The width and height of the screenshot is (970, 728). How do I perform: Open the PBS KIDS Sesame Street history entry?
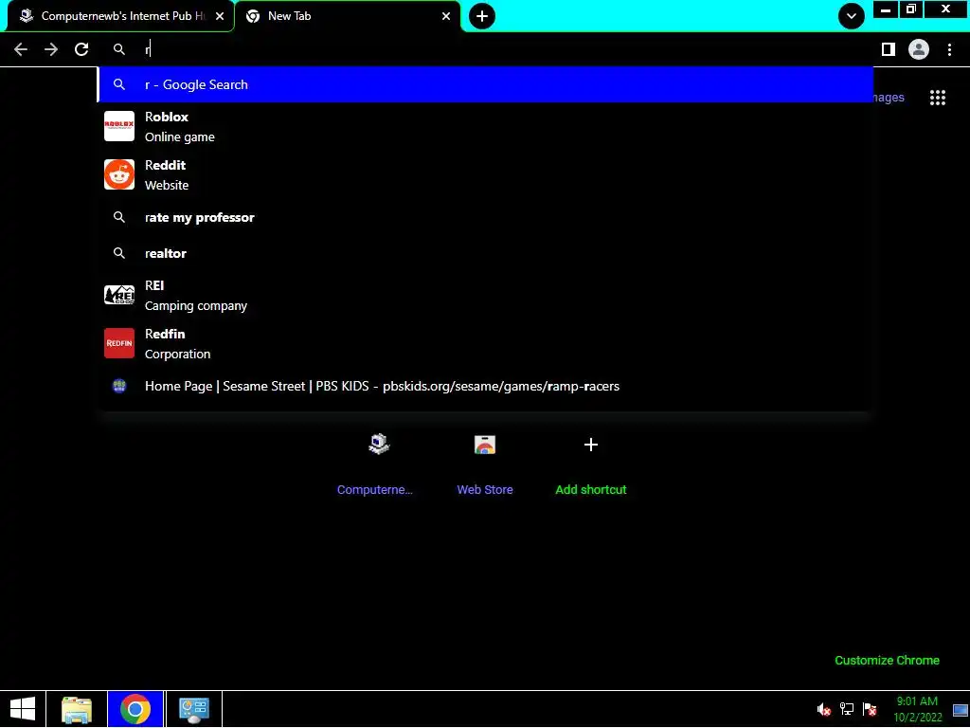[485, 387]
